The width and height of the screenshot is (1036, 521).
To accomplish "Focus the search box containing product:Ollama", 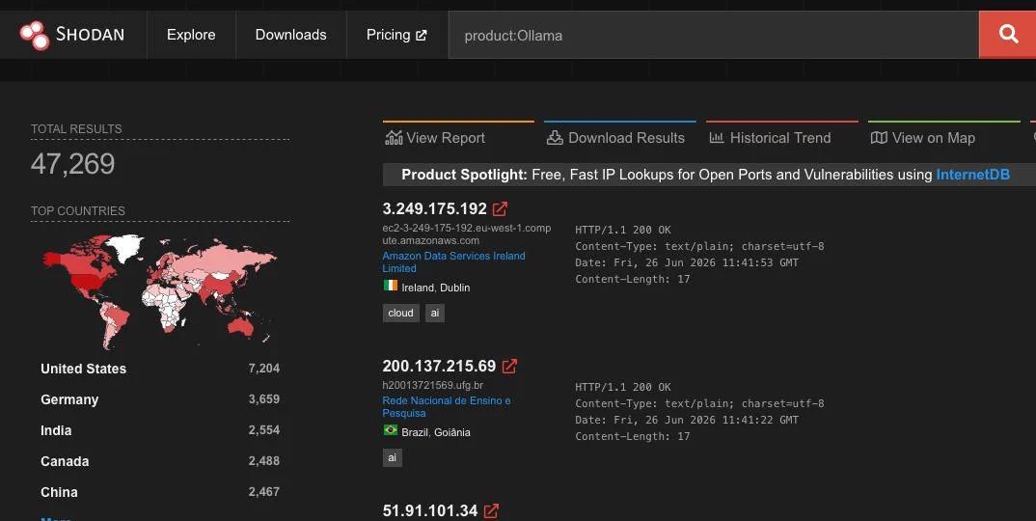I will [x=714, y=35].
